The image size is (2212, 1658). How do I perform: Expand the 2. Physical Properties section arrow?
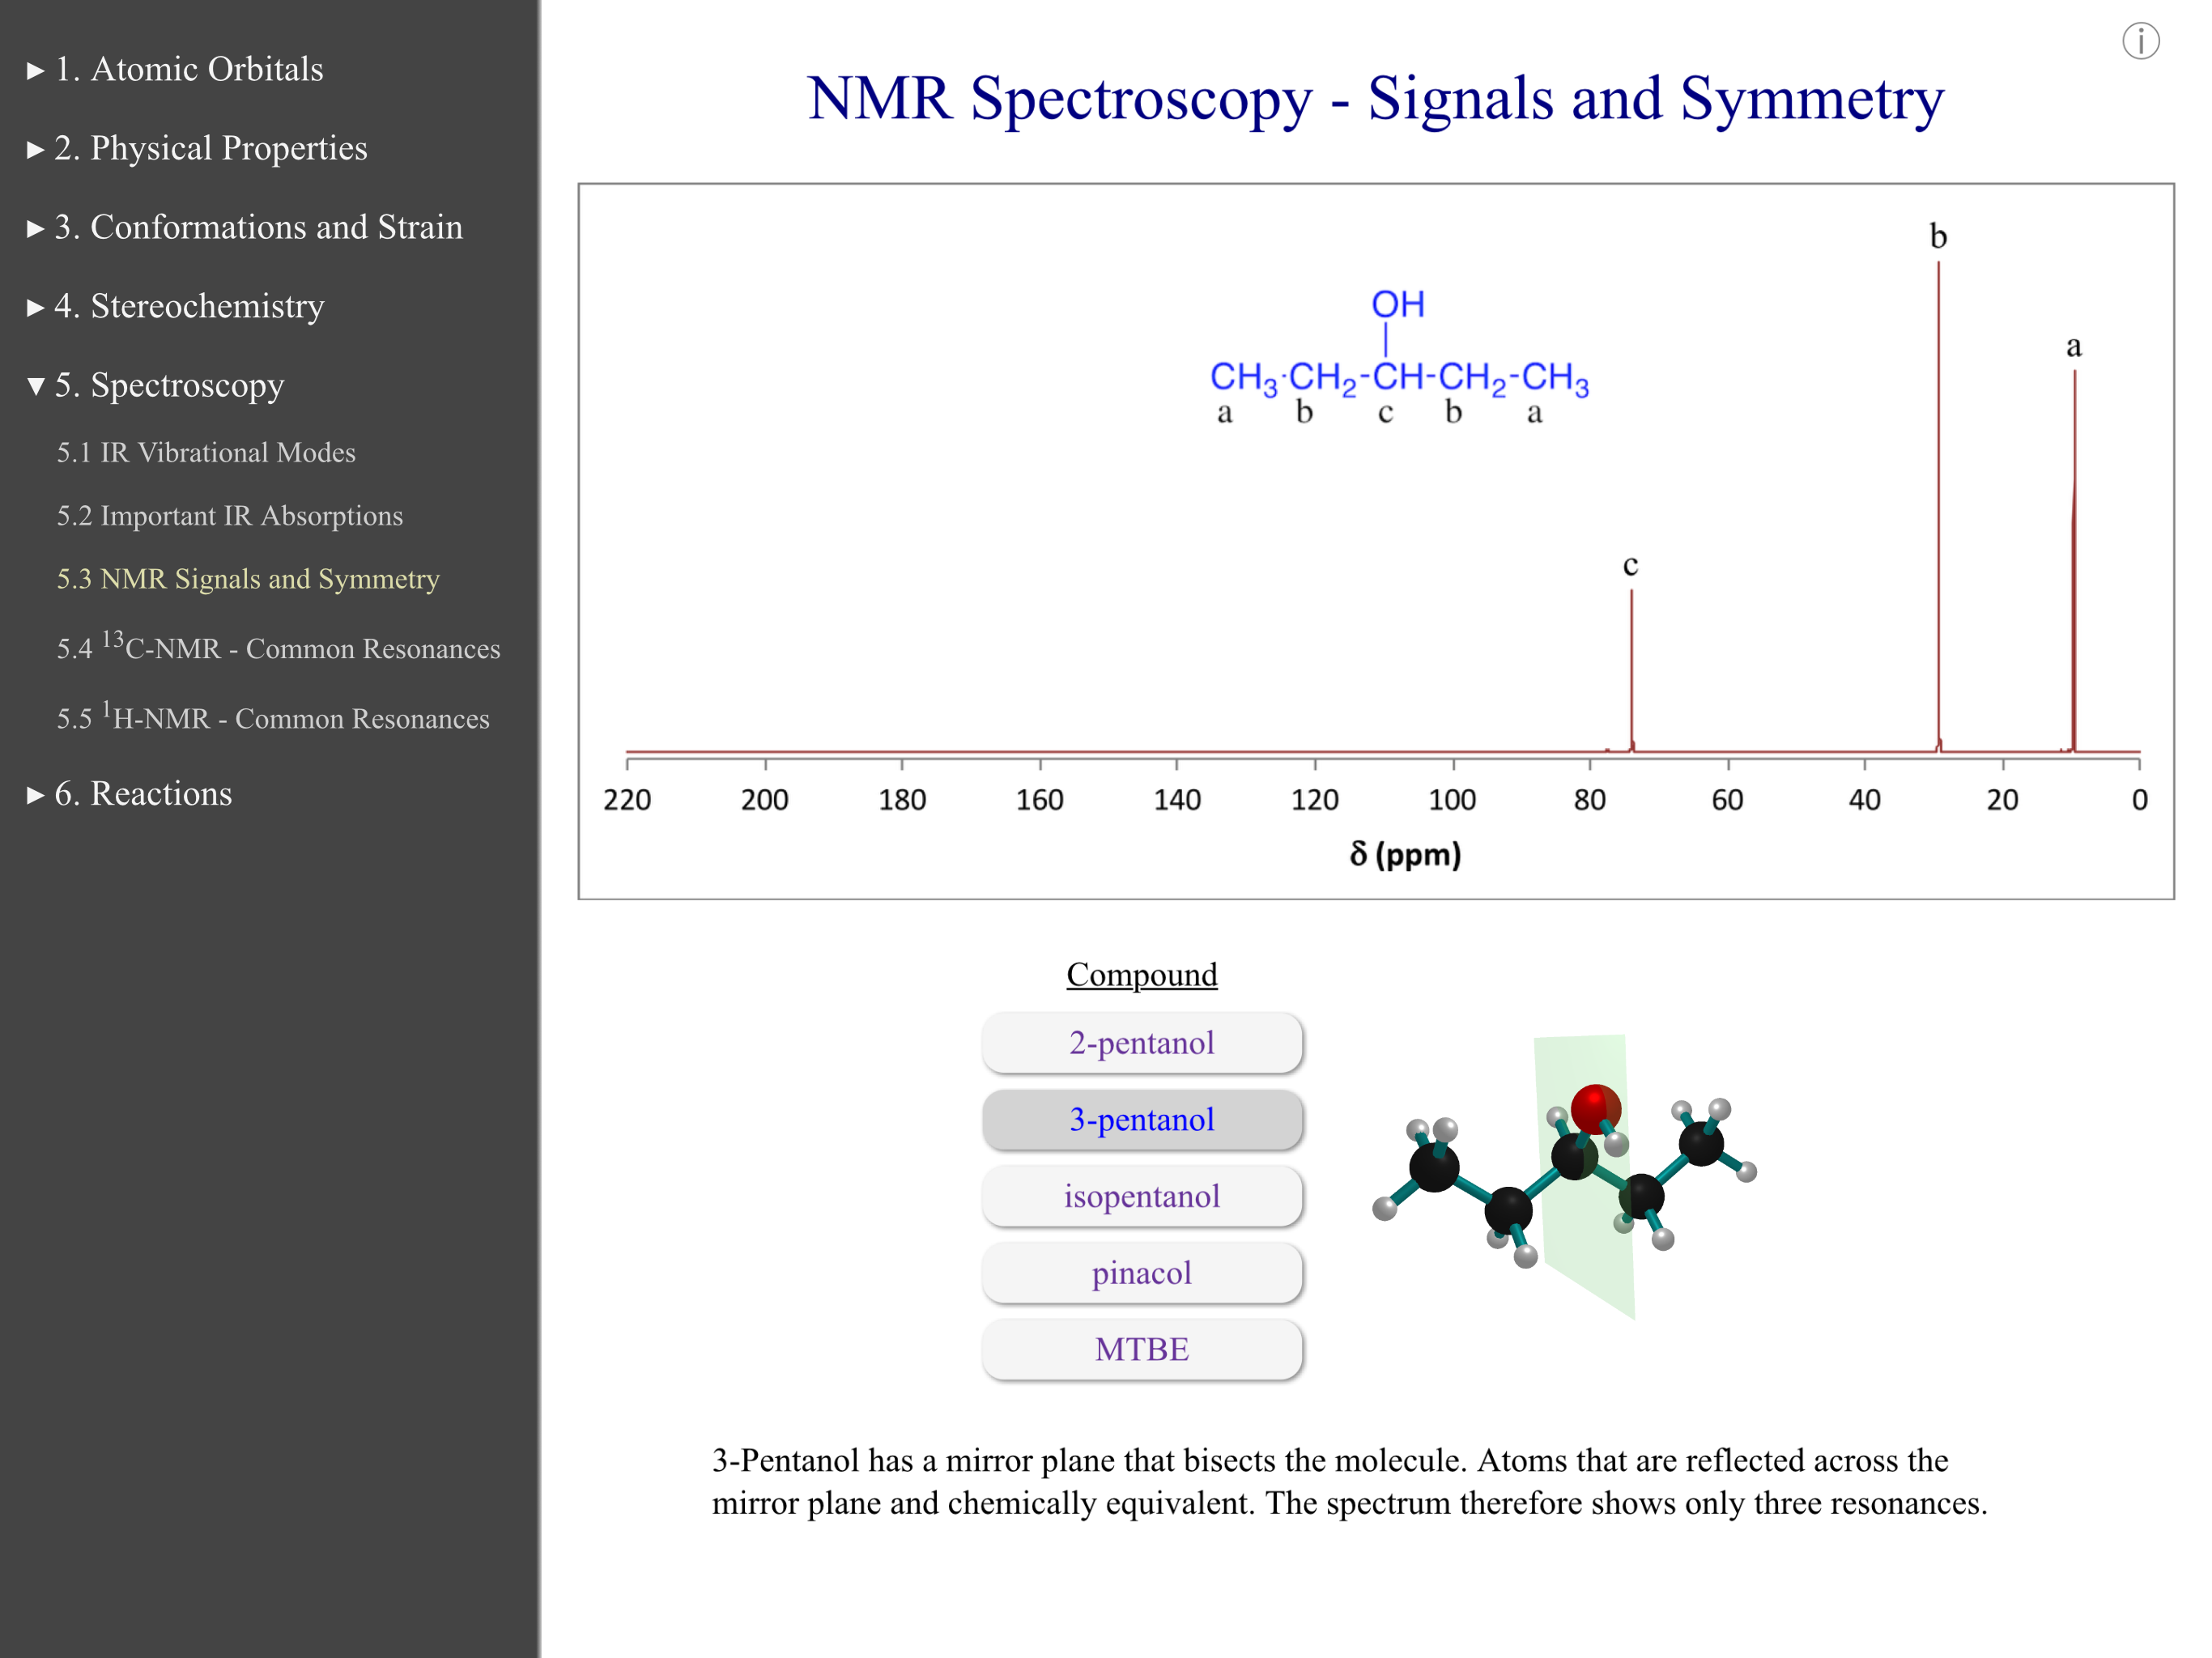tap(36, 150)
